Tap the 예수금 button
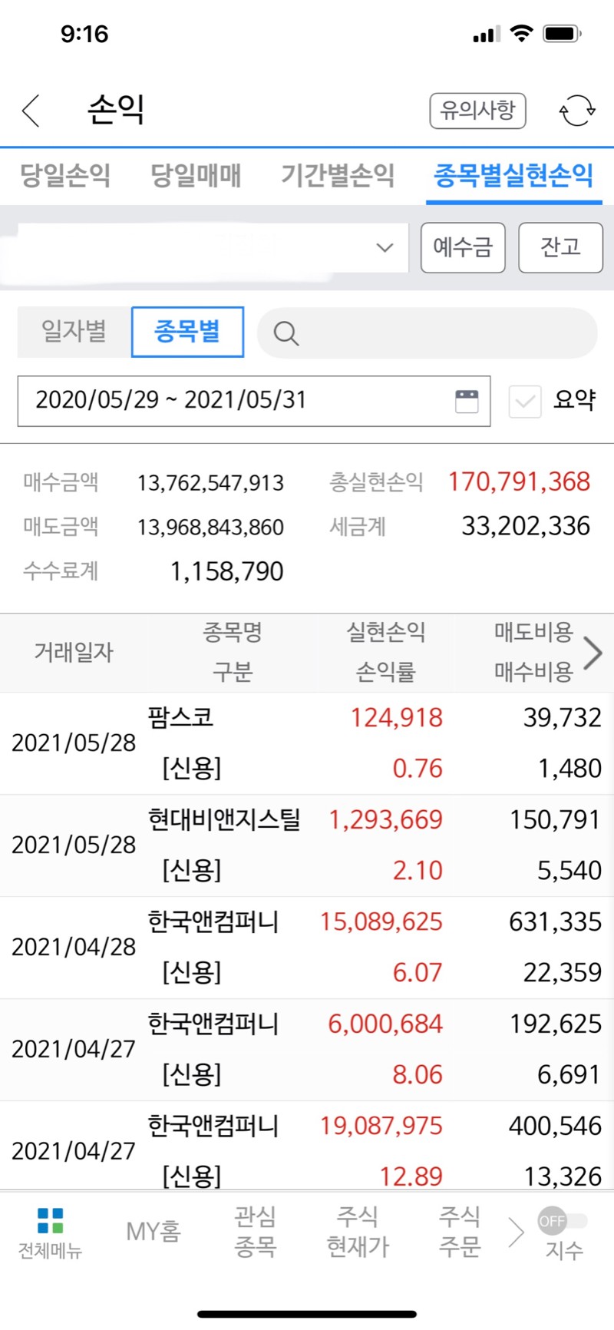This screenshot has height=1330, width=614. (463, 247)
